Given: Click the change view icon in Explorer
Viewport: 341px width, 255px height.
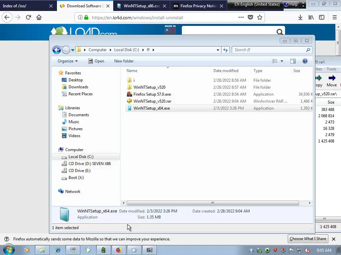Looking at the screenshot, I should [x=275, y=61].
